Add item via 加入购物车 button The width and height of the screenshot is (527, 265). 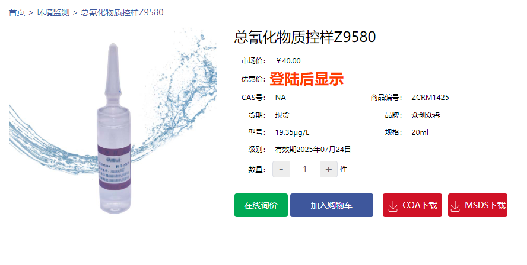332,205
